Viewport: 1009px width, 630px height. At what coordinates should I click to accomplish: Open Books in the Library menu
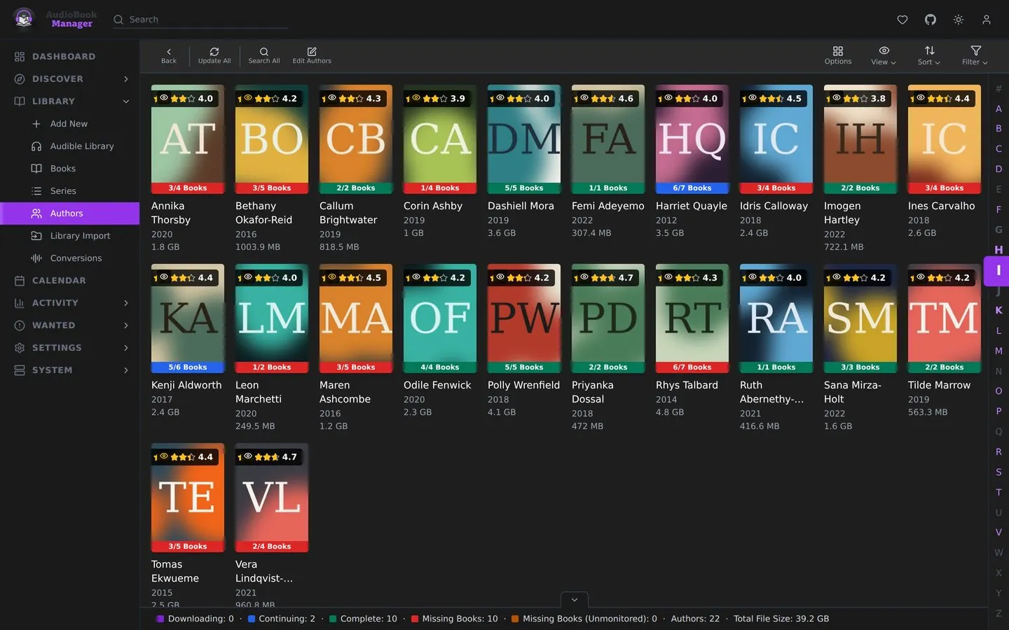click(63, 169)
